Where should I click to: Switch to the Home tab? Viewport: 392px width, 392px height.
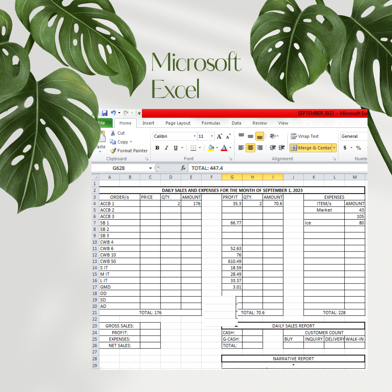(x=125, y=123)
